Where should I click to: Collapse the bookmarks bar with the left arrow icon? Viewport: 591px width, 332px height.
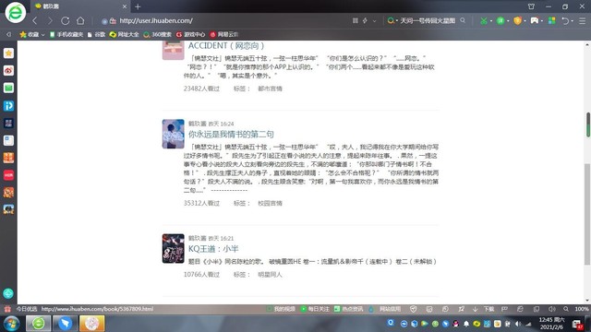tap(8, 34)
